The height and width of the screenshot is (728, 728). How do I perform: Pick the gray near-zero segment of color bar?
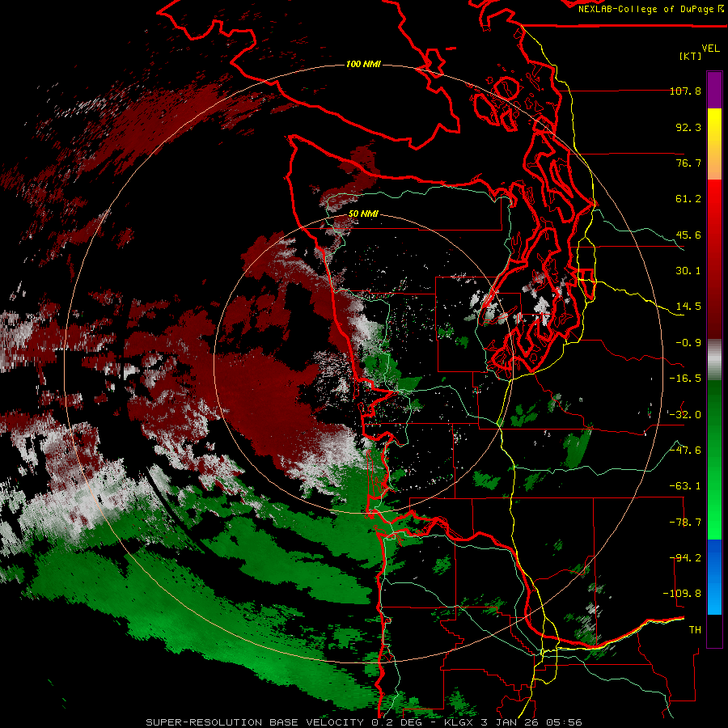714,360
